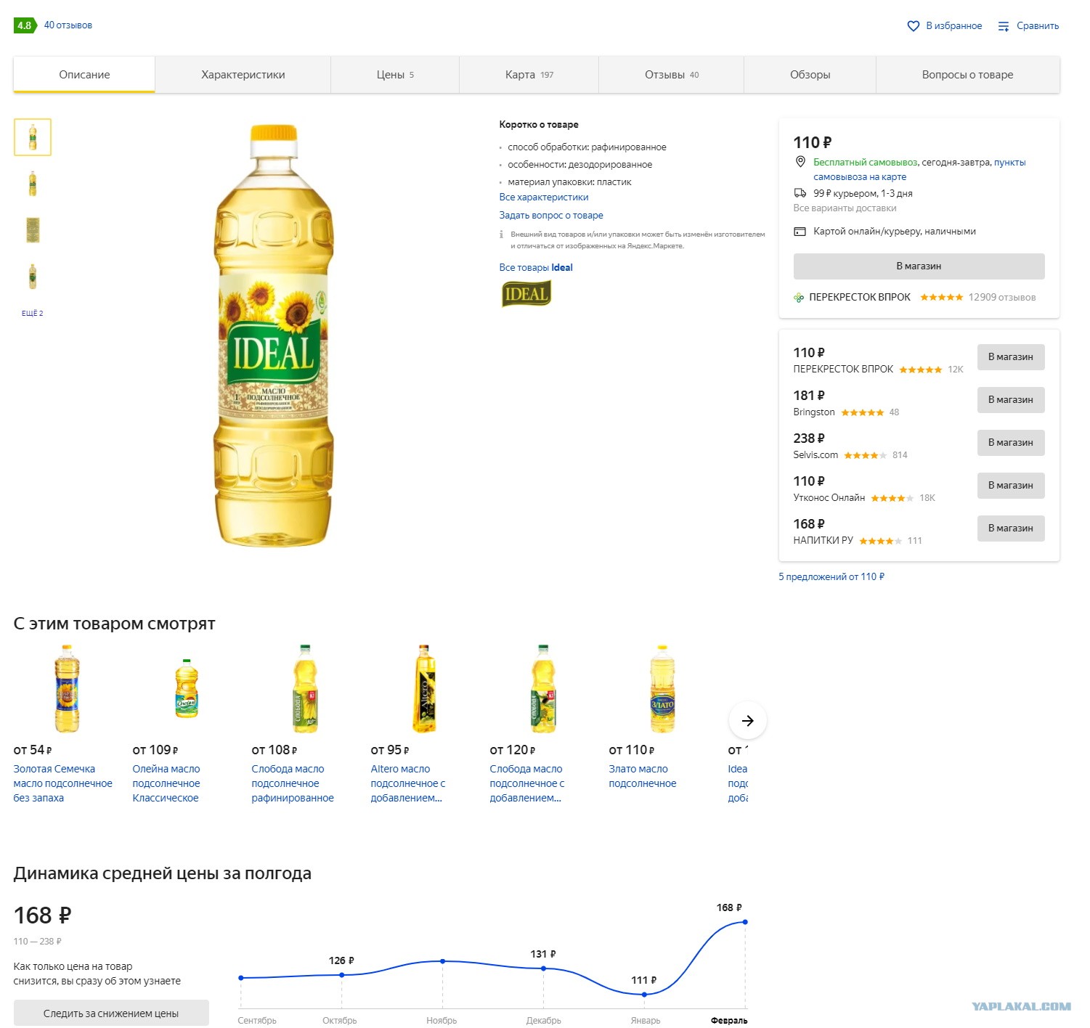Open the 5 предложений от 110 ₽ link
The height and width of the screenshot is (1028, 1090).
pos(831,577)
